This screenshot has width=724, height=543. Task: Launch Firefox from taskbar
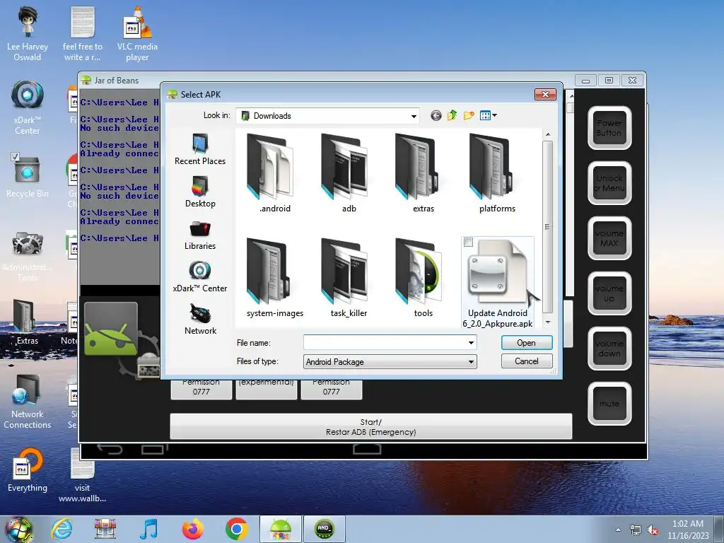(x=192, y=529)
